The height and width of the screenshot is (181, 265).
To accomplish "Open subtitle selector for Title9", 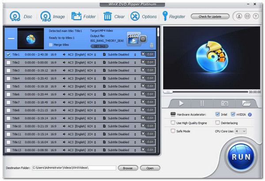I will click(135, 118).
